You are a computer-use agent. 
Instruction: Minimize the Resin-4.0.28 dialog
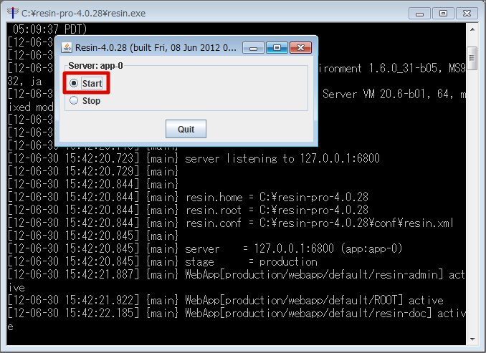pyautogui.click(x=253, y=48)
